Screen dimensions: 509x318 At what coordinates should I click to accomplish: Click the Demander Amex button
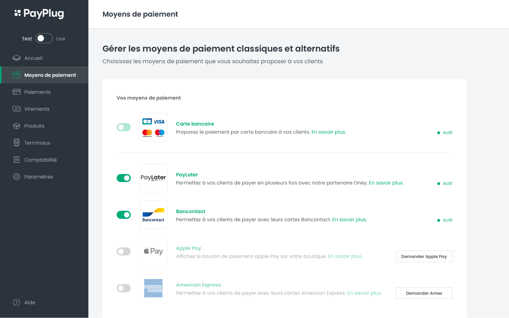click(x=424, y=293)
